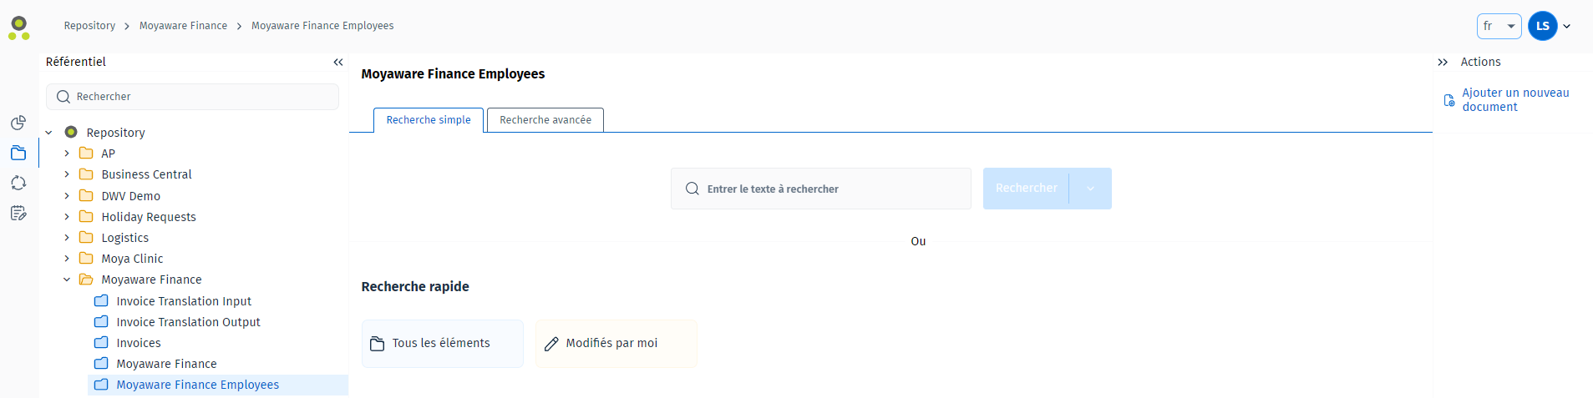Click the magnifier icon in Rechercher tree search

click(63, 97)
